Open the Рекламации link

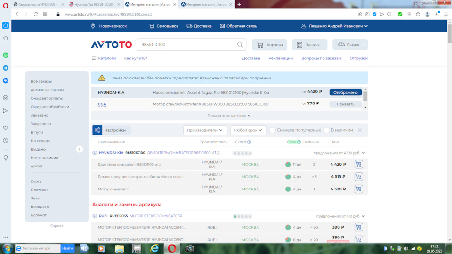(281, 58)
